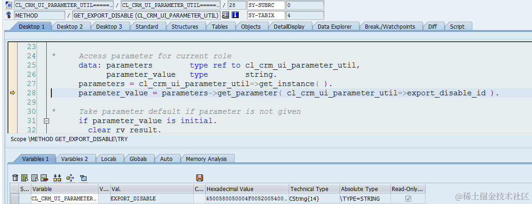The height and width of the screenshot is (204, 532).
Task: Open the DetailDisplay tab
Action: tap(289, 26)
